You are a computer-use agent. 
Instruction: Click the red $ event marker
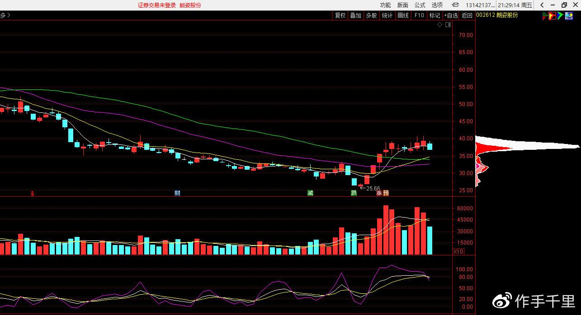point(32,193)
